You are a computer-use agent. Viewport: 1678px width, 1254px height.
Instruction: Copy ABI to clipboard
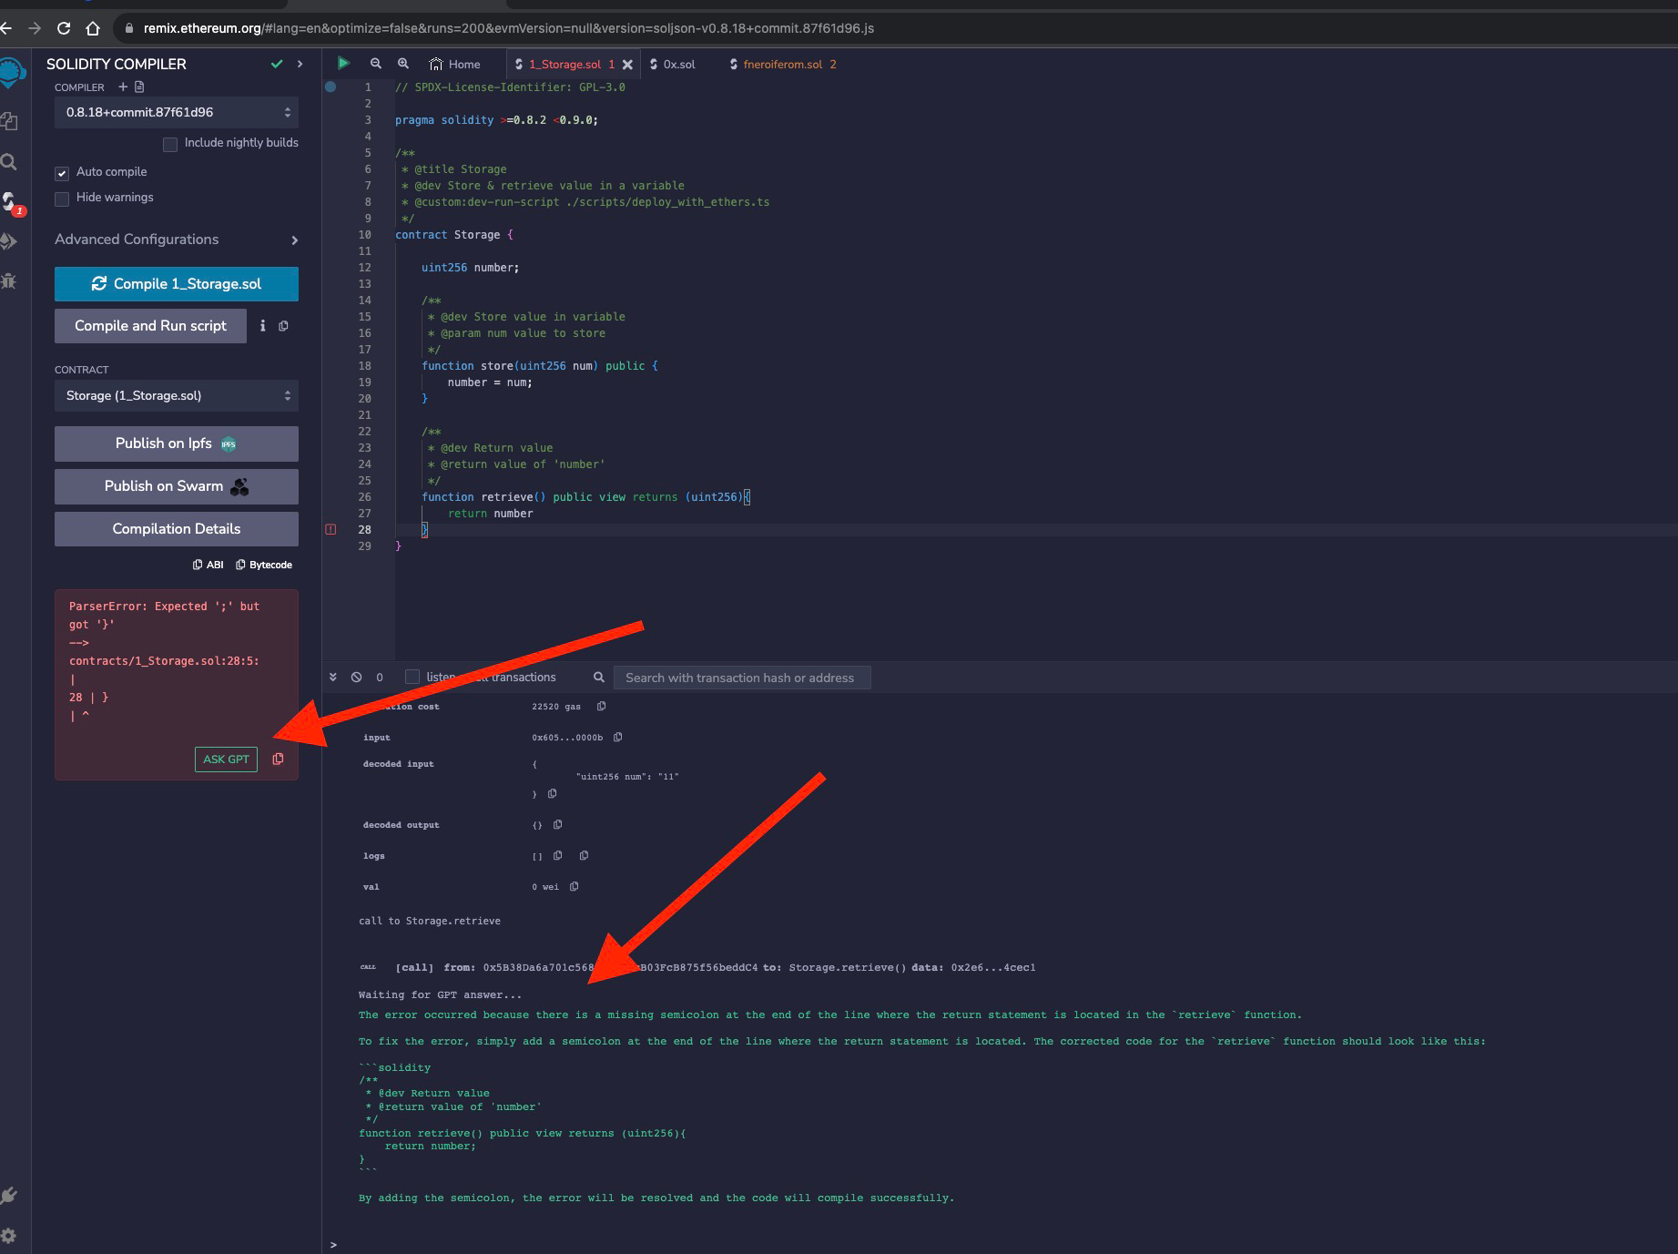(x=208, y=565)
